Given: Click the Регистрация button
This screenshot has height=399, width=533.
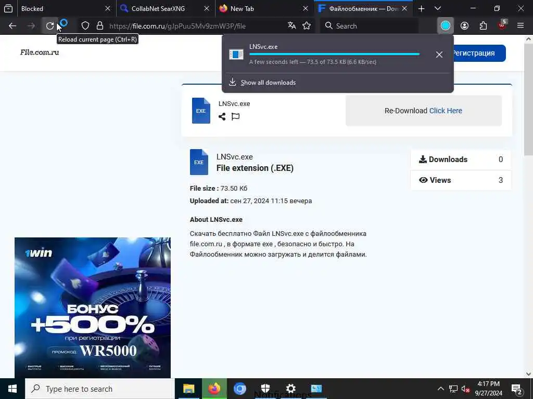Looking at the screenshot, I should 479,53.
